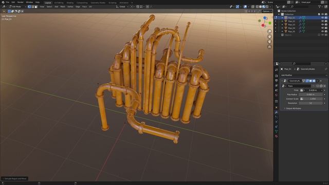Open the pivot point dropdown
329x185 pixels.
(x=133, y=7)
